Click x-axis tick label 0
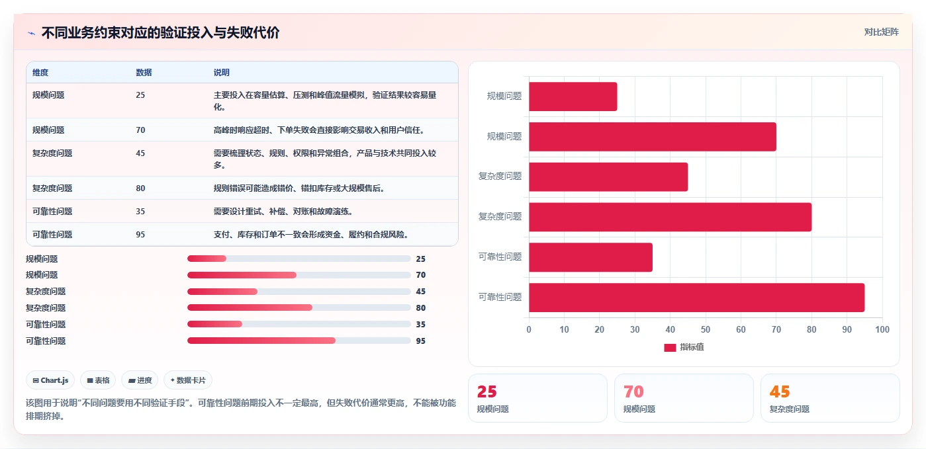 pyautogui.click(x=528, y=329)
